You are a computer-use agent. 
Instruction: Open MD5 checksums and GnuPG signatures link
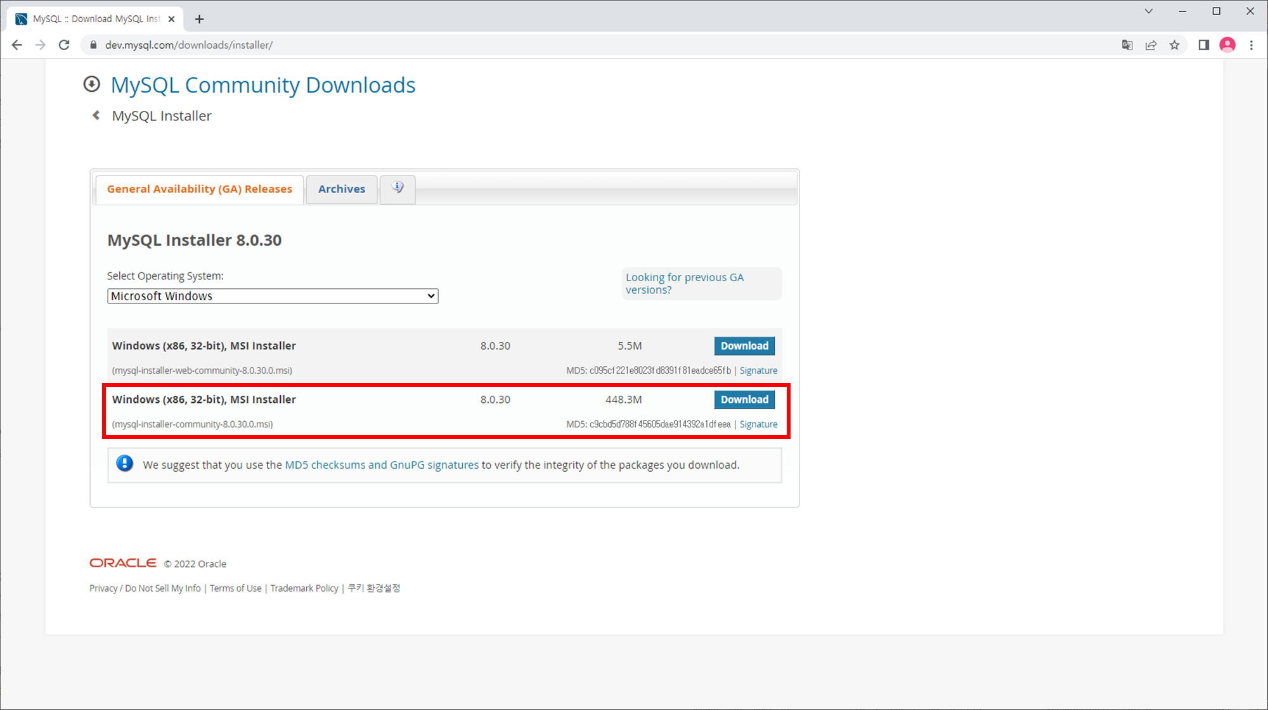coord(382,465)
